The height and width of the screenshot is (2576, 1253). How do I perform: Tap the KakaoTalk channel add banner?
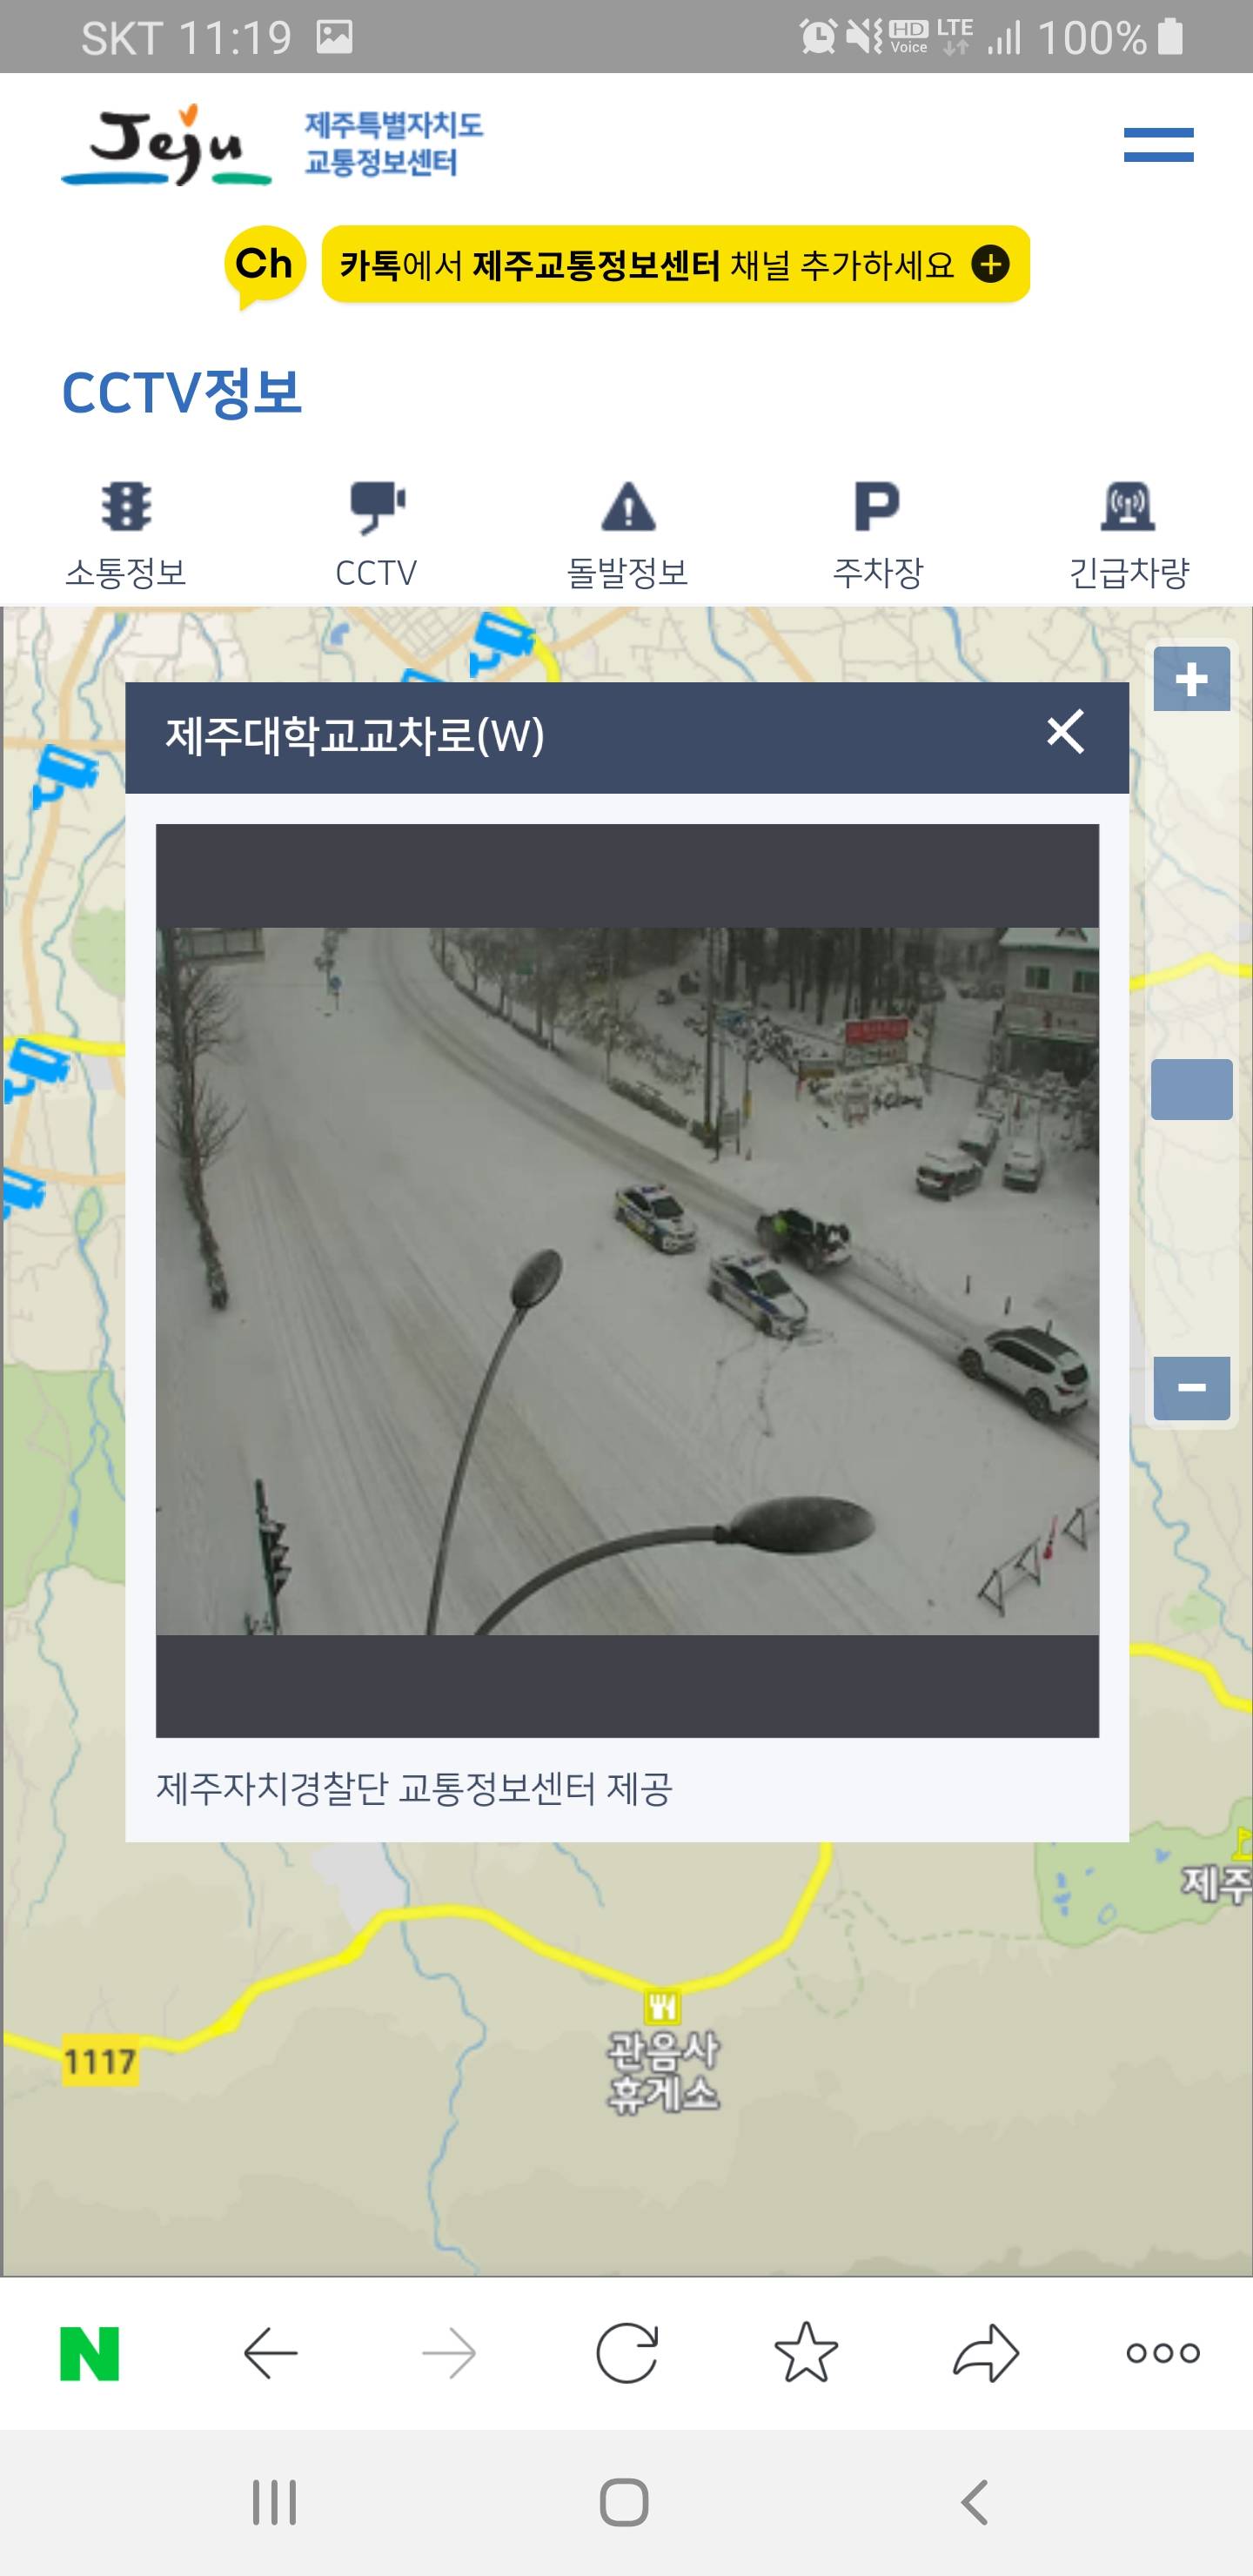(627, 265)
